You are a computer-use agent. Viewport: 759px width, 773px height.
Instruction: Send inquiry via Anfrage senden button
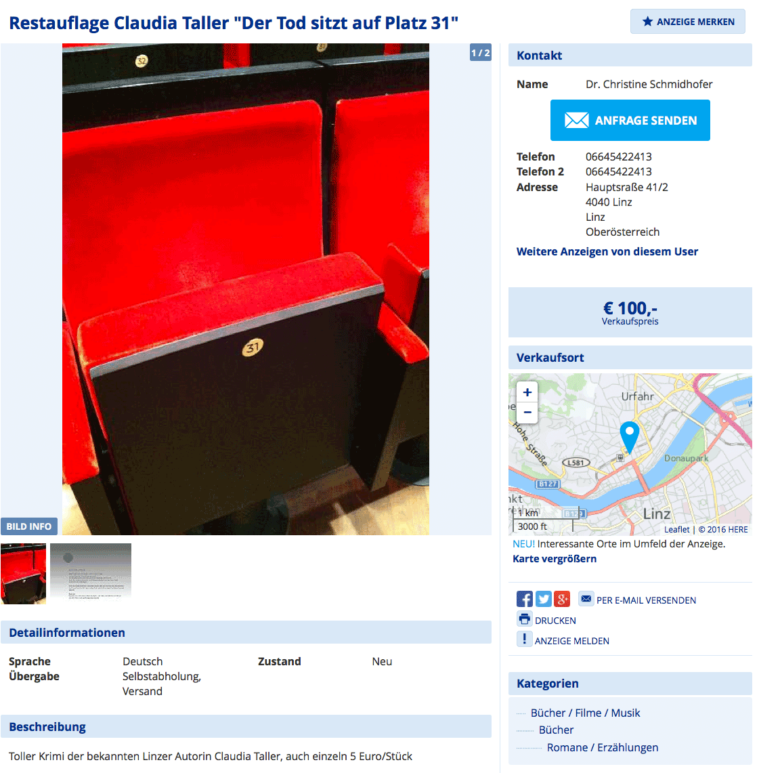(630, 121)
